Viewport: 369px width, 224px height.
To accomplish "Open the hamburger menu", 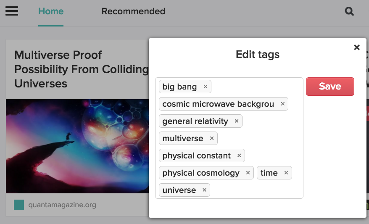I will tap(12, 11).
